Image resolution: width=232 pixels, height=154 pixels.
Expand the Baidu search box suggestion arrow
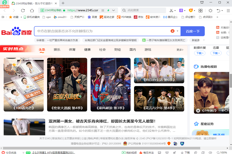coord(177,31)
